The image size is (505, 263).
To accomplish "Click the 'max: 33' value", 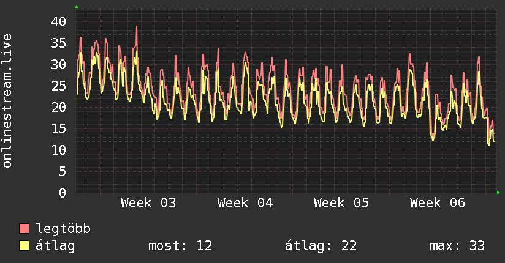I will coord(457,246).
